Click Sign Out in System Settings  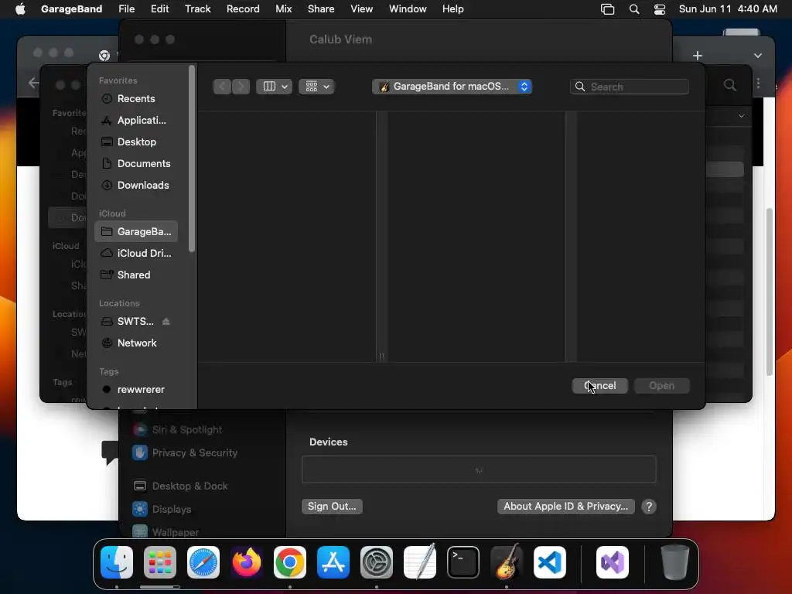(332, 507)
